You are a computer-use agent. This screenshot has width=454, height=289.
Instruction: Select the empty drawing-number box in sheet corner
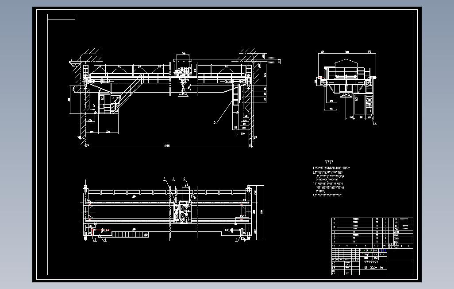(61, 17)
